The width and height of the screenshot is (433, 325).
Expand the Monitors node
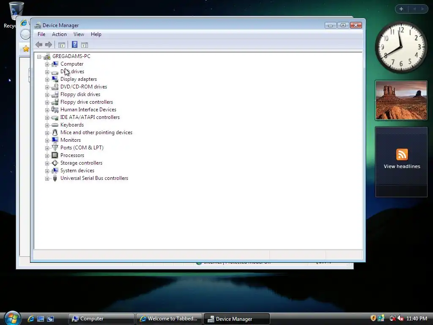click(x=47, y=140)
